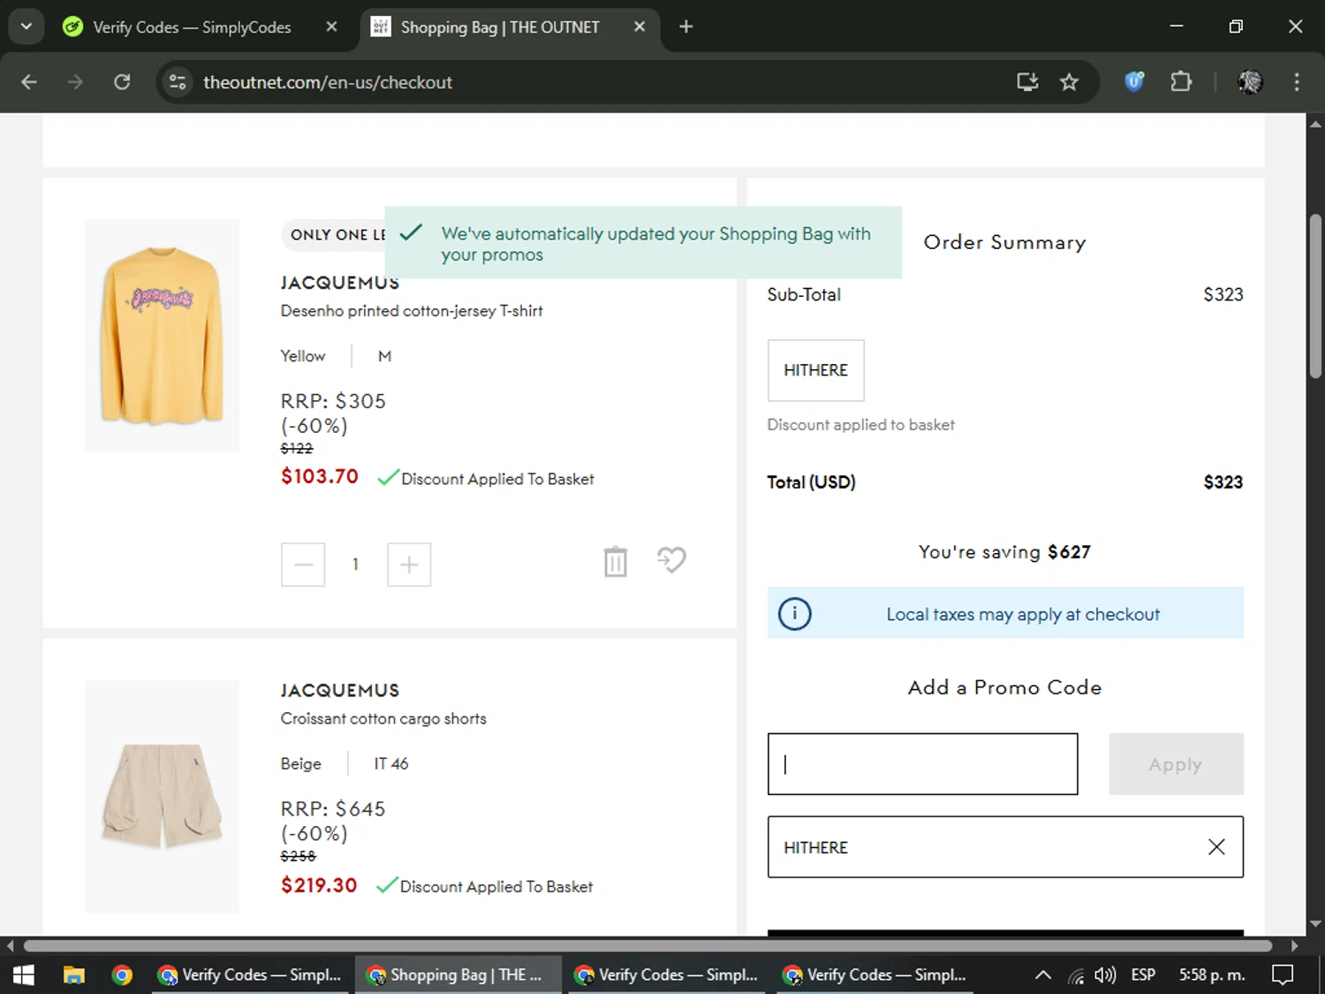1325x994 pixels.
Task: Open File Explorer from taskbar
Action: click(73, 975)
